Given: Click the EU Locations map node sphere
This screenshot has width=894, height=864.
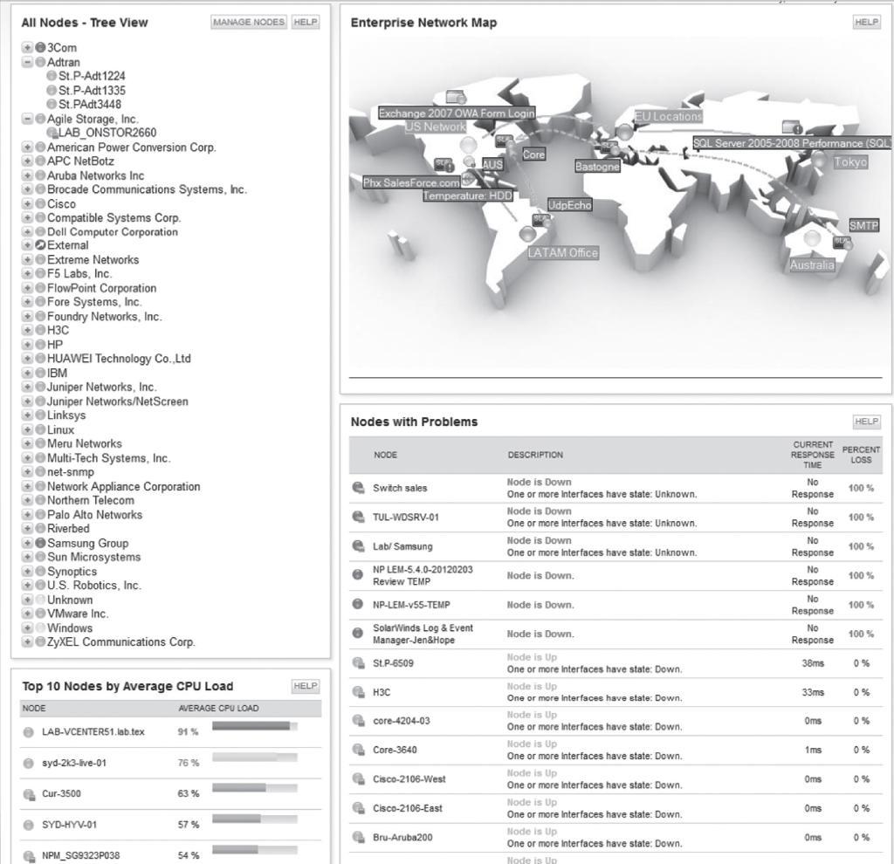Looking at the screenshot, I should [625, 132].
